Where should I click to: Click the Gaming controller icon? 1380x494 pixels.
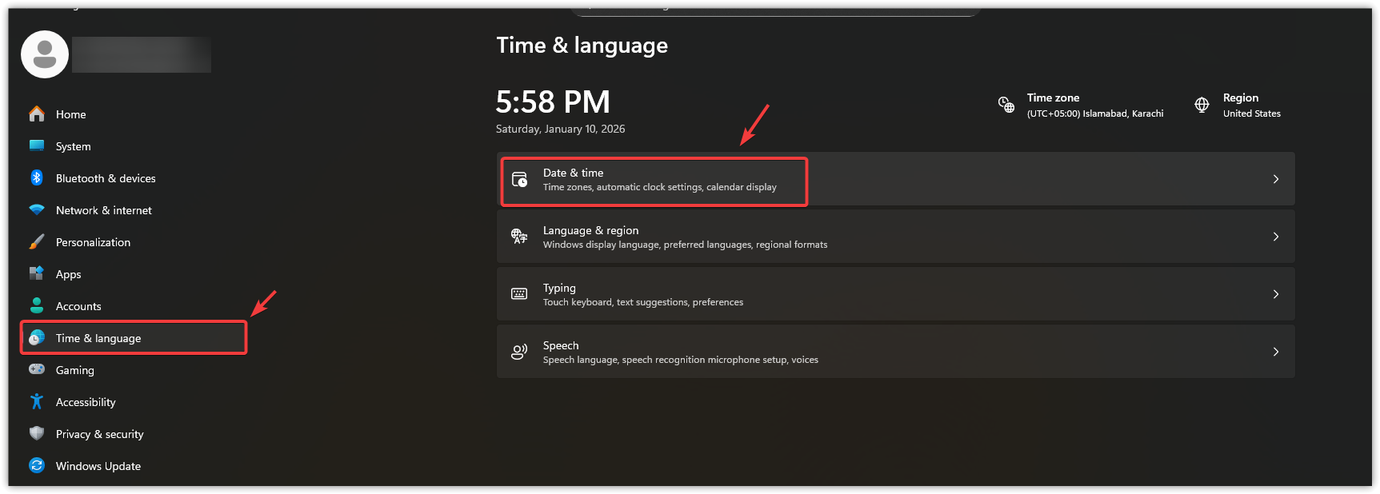[x=37, y=369]
